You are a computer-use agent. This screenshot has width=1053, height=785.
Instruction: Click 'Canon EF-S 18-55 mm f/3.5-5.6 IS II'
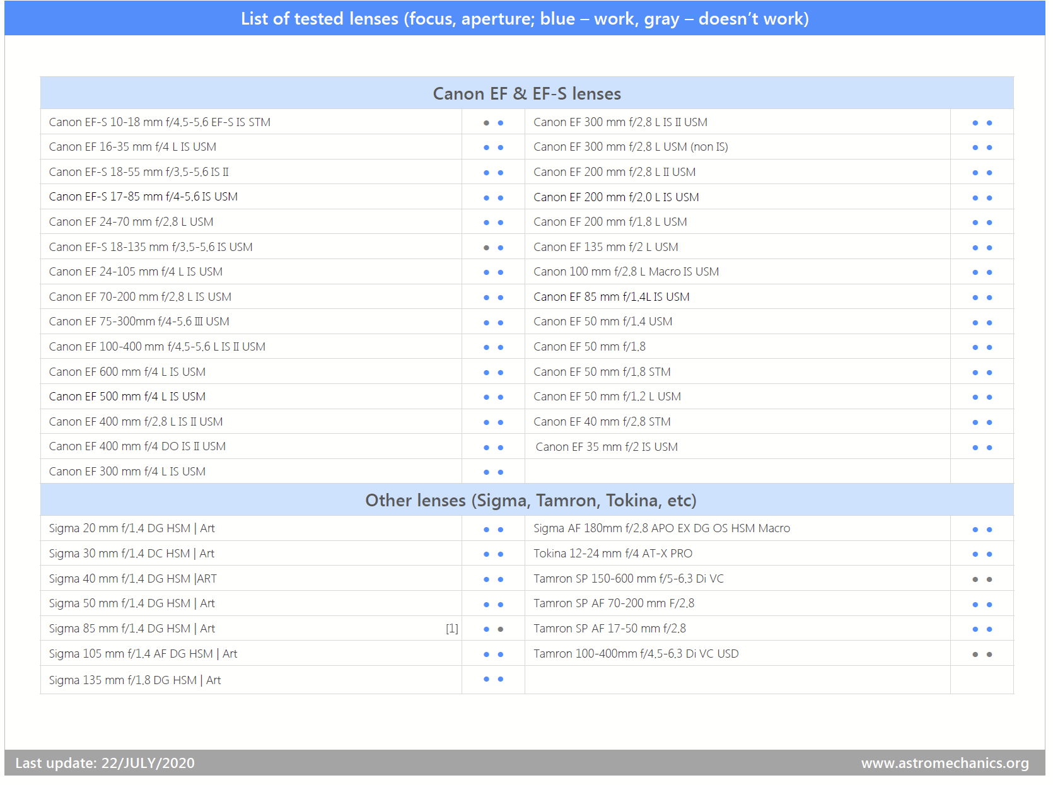(x=139, y=172)
